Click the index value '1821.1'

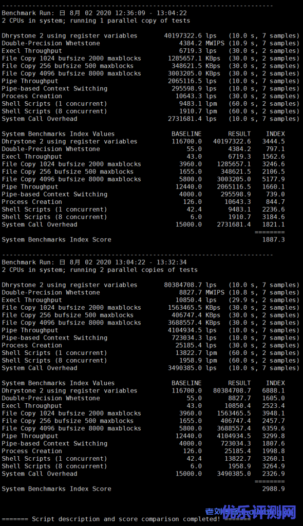click(x=274, y=224)
